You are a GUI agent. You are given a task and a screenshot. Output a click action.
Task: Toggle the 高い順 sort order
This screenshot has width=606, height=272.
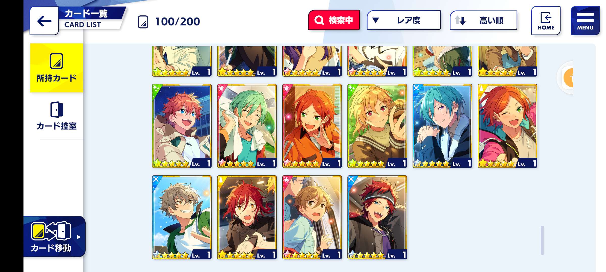pyautogui.click(x=483, y=20)
